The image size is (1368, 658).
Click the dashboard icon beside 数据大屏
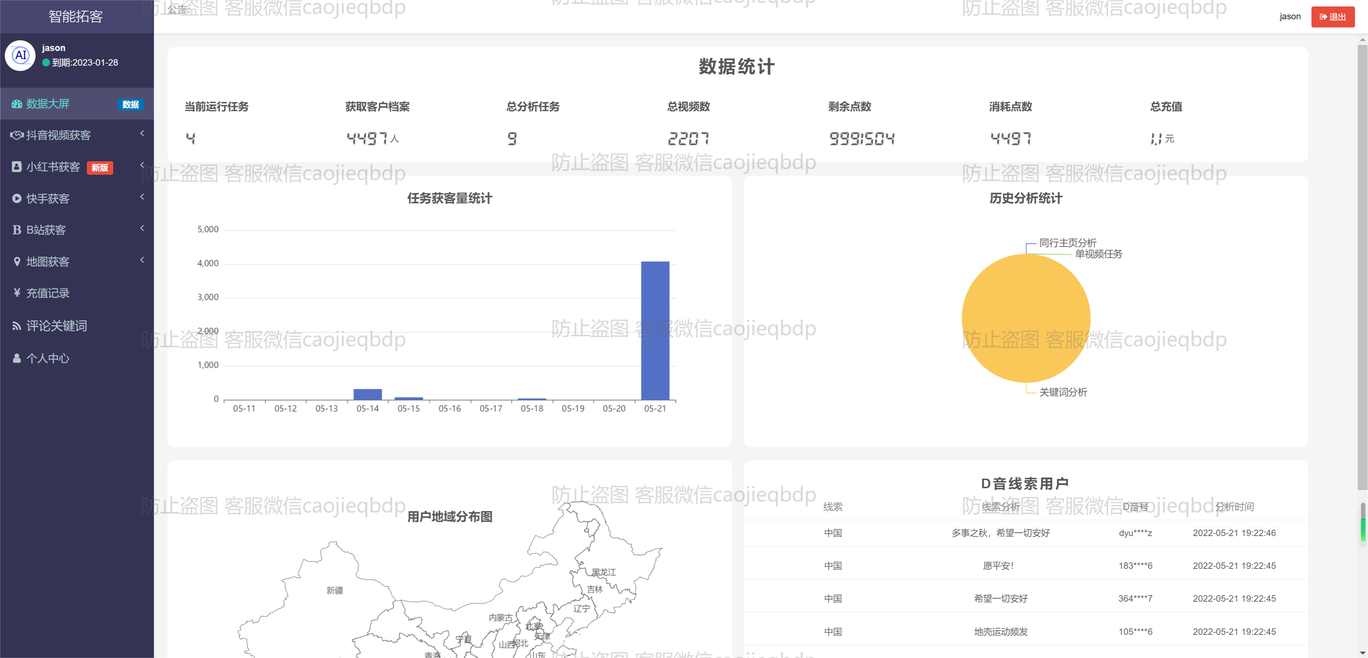pos(17,104)
